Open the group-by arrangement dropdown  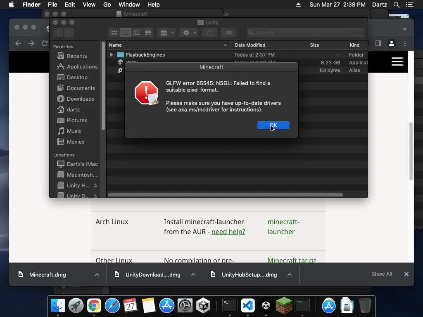pos(167,33)
